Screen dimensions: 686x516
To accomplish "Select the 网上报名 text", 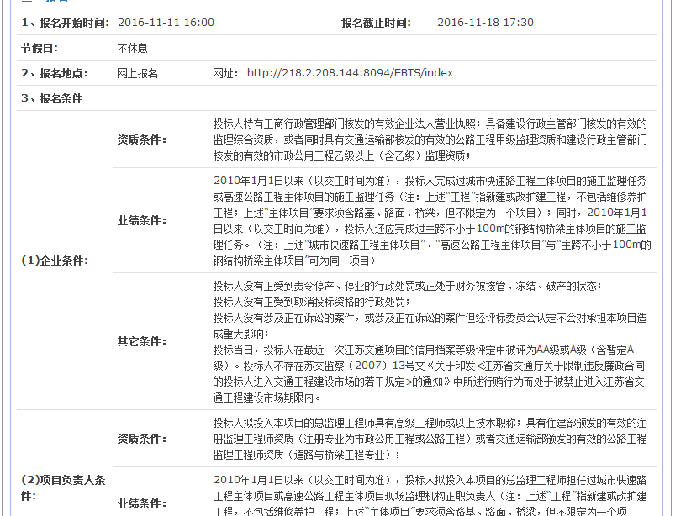I will tap(137, 73).
